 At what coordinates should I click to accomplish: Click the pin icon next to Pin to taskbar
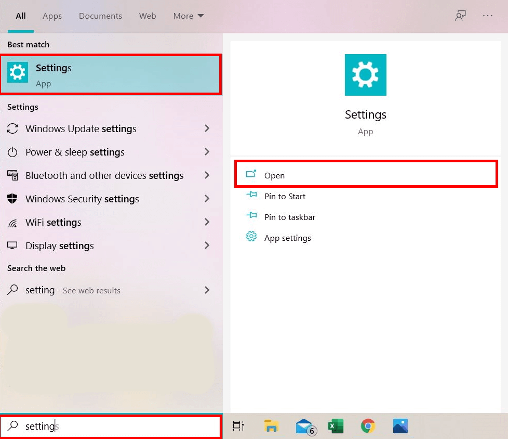pos(251,216)
